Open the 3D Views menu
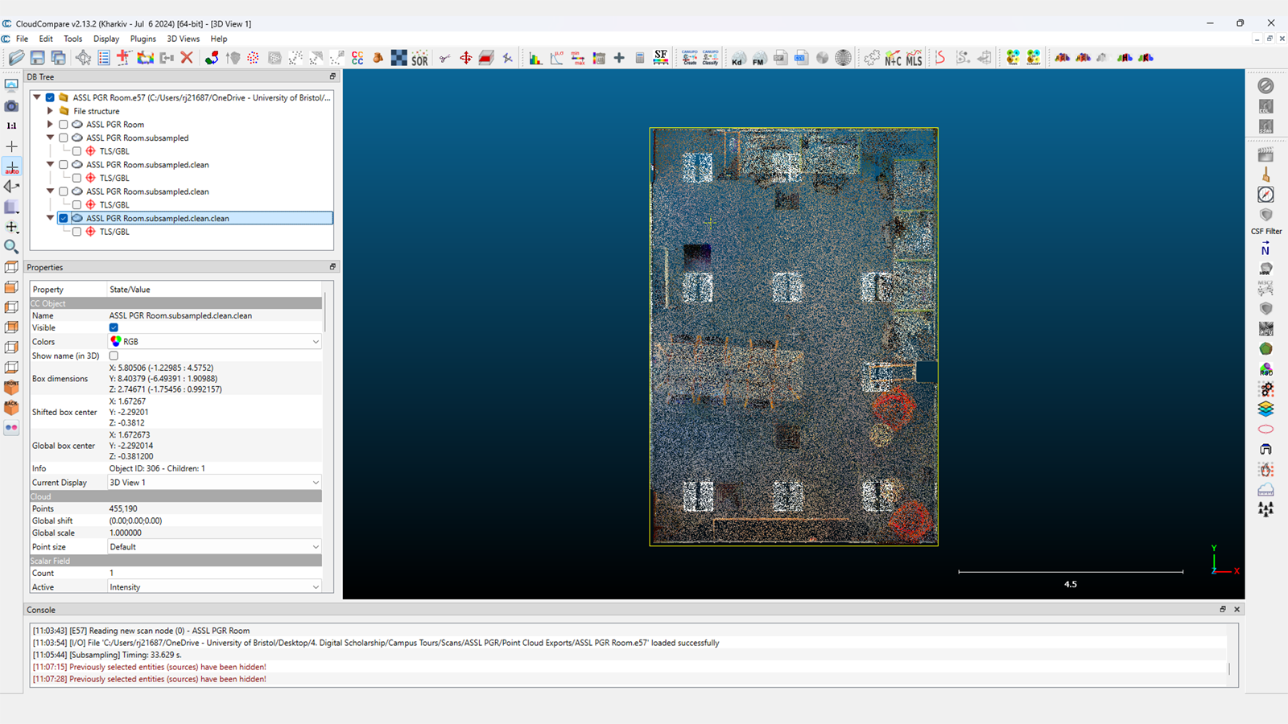This screenshot has width=1288, height=724. coord(184,39)
